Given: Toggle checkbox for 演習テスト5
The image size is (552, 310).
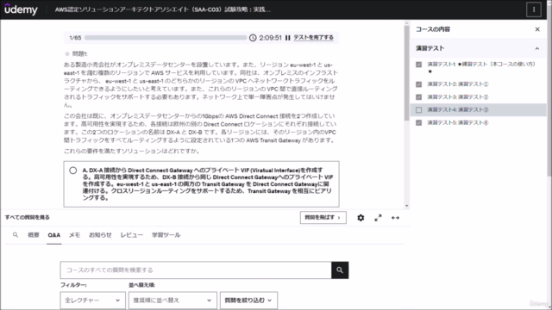Looking at the screenshot, I should [418, 122].
